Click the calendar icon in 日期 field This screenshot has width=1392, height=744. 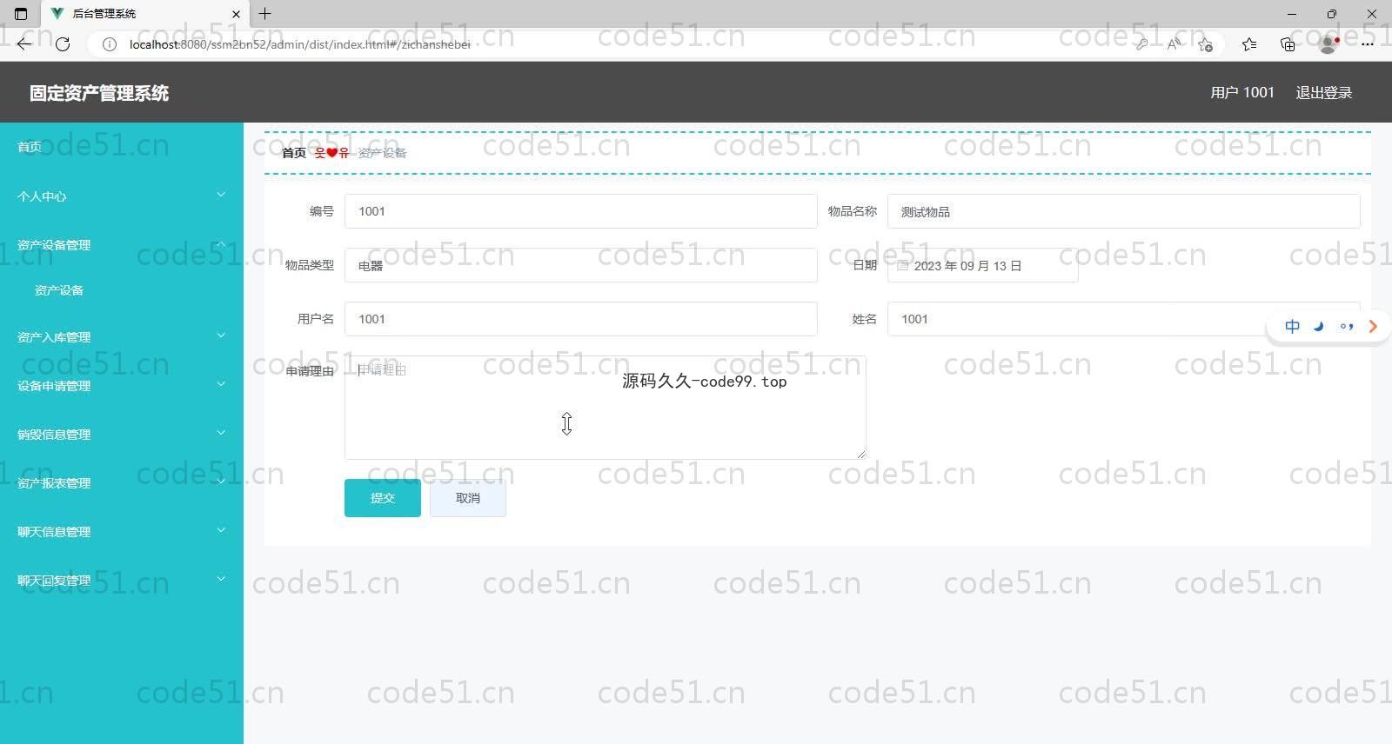[903, 266]
